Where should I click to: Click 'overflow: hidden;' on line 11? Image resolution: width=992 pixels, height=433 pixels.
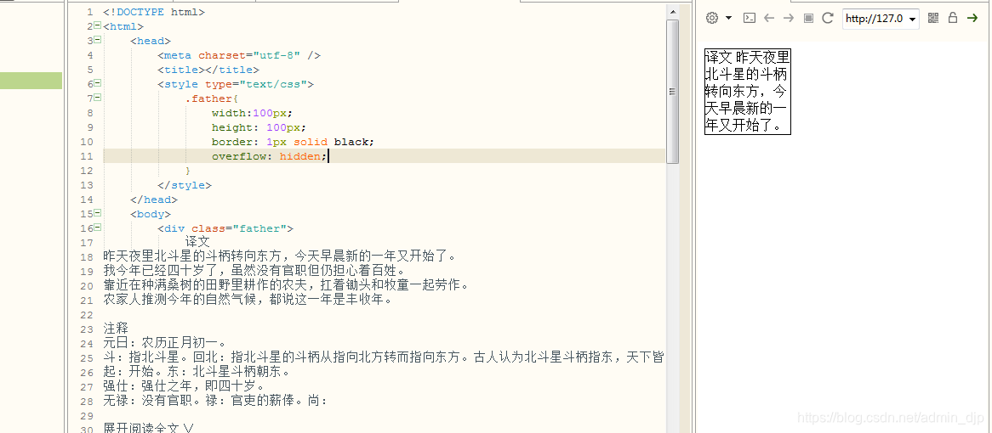pyautogui.click(x=270, y=156)
